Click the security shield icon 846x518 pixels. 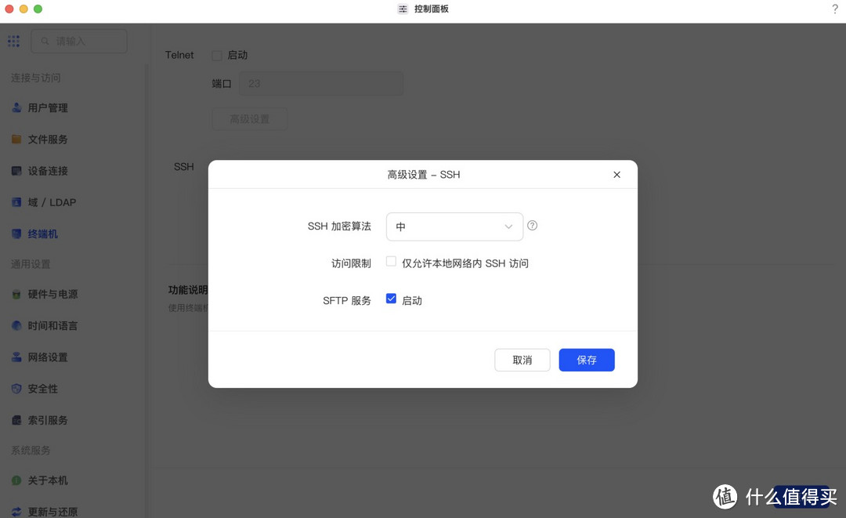tap(16, 389)
